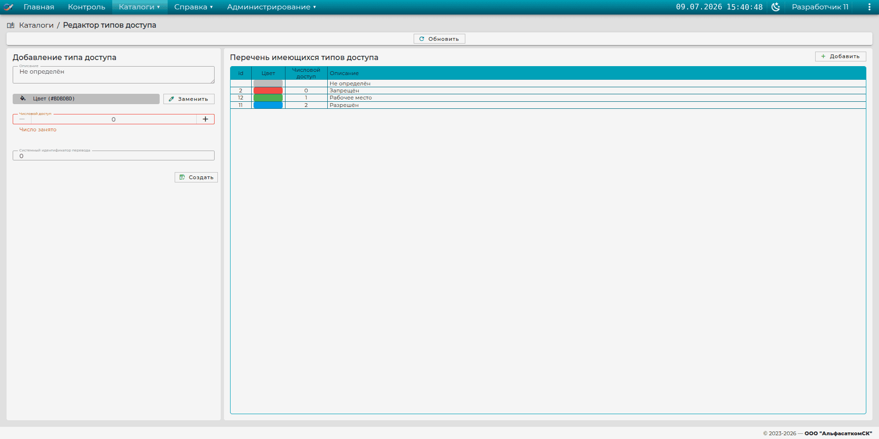Select the red swatch in Запрещён row
879x439 pixels.
coord(268,91)
